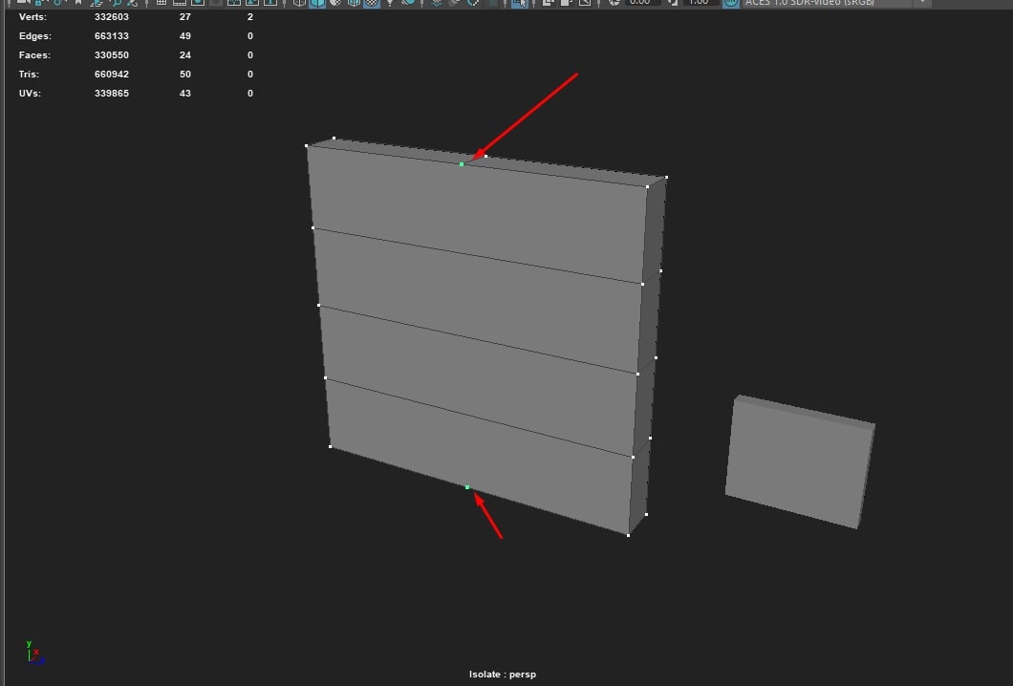
Task: Toggle use default material icon
Action: (335, 3)
